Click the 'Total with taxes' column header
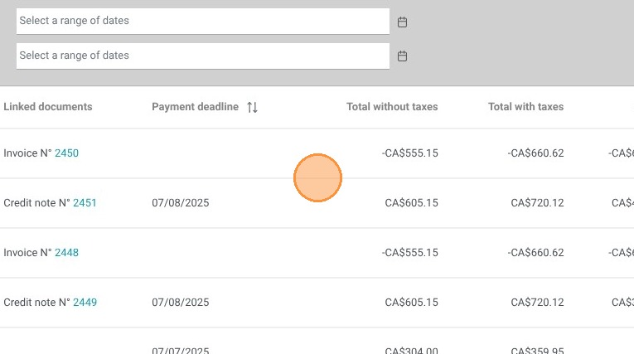Image resolution: width=634 pixels, height=354 pixels. pyautogui.click(x=525, y=106)
